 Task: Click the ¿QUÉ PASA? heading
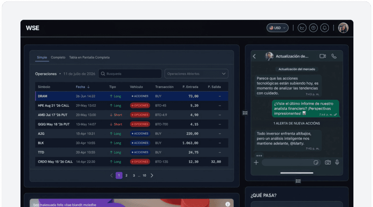point(263,195)
